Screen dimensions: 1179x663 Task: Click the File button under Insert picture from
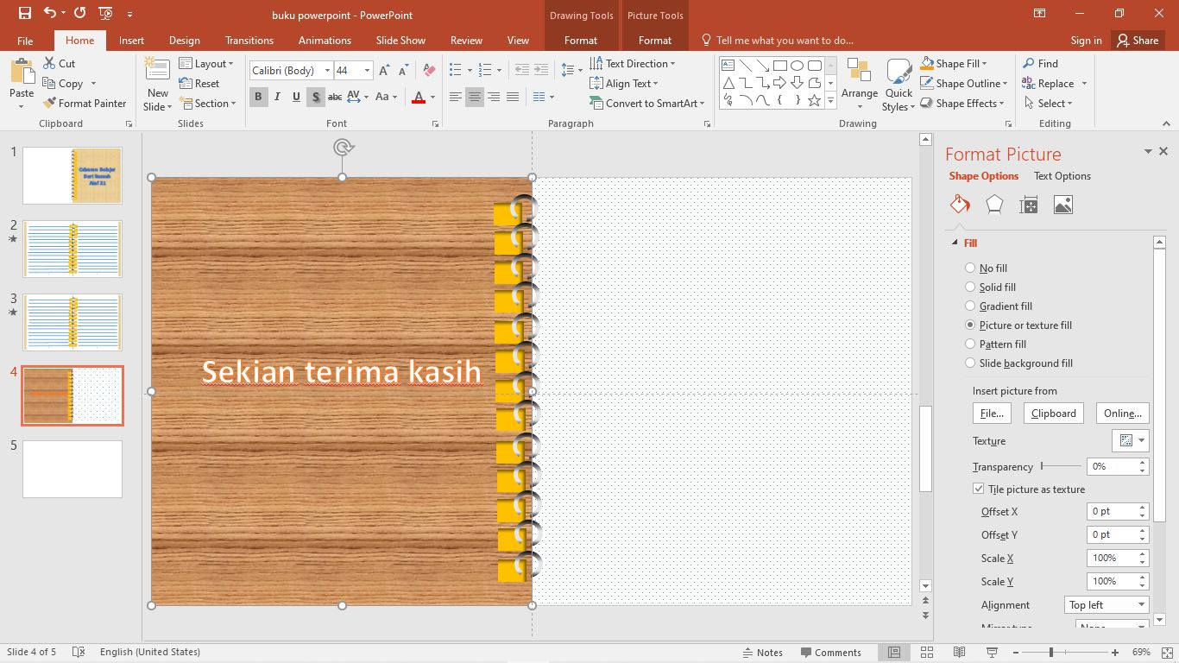coord(991,413)
